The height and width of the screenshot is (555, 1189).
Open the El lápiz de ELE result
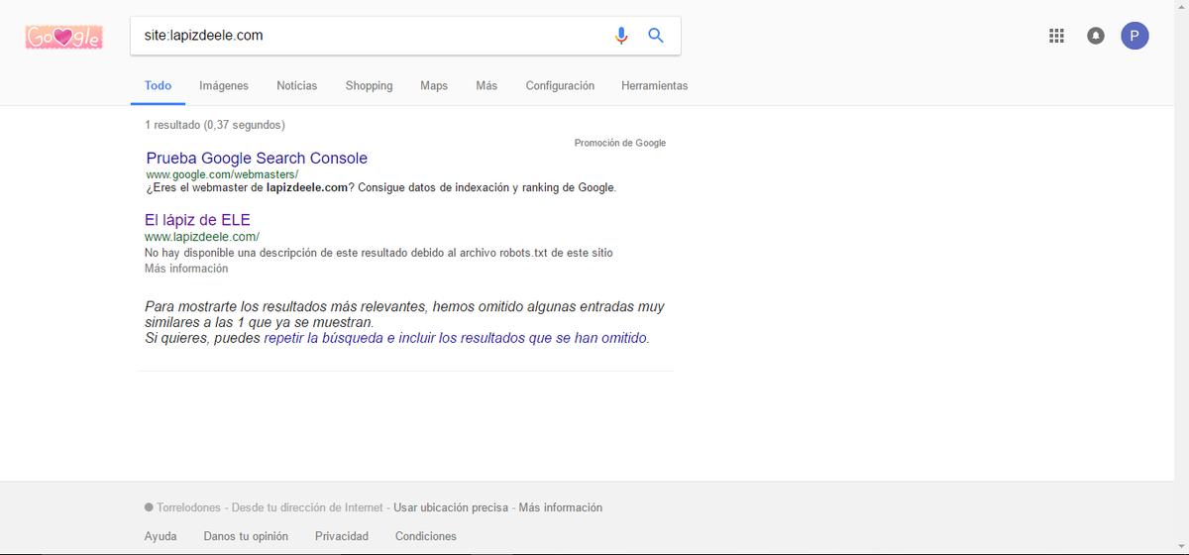[x=197, y=220]
